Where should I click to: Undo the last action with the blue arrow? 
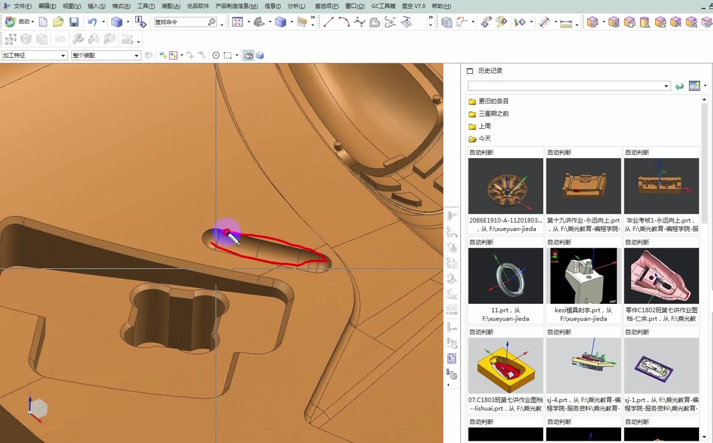coord(92,22)
